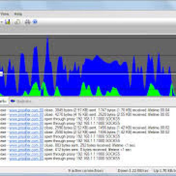Click the gray overlapping-pages toolbar icon
Viewport: 176px width, 176px height.
[x=18, y=22]
